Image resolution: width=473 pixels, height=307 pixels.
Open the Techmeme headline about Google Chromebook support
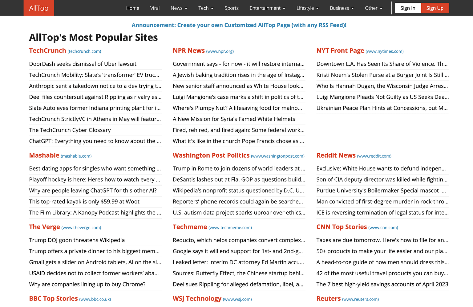(238, 251)
